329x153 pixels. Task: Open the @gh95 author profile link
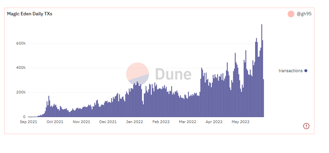(x=304, y=14)
